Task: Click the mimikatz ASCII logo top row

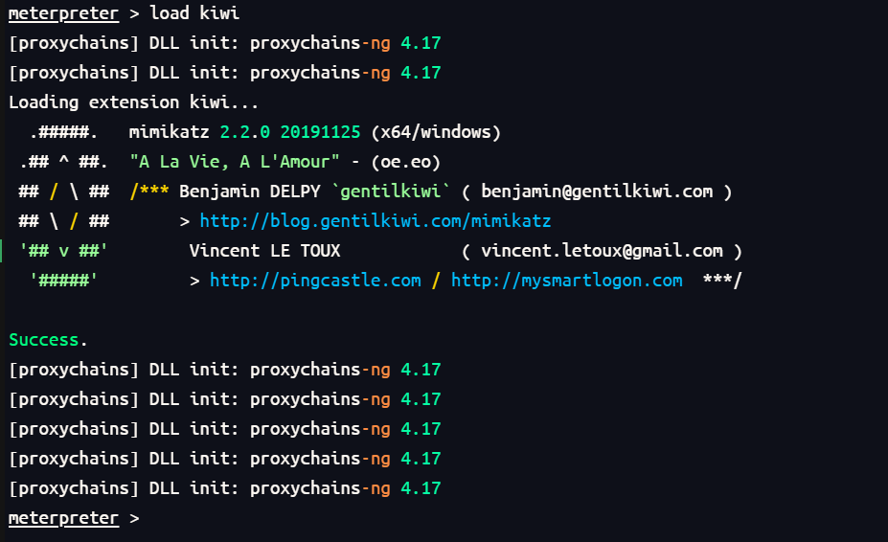Action: pos(63,132)
